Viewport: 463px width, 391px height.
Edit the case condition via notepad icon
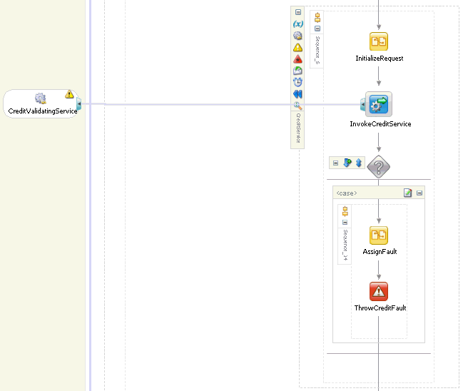click(x=408, y=193)
